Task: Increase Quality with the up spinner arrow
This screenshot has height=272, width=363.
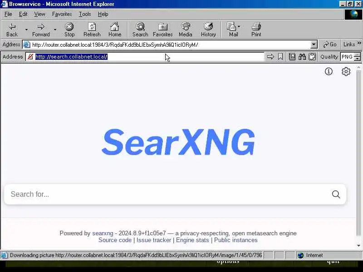Action: point(358,54)
